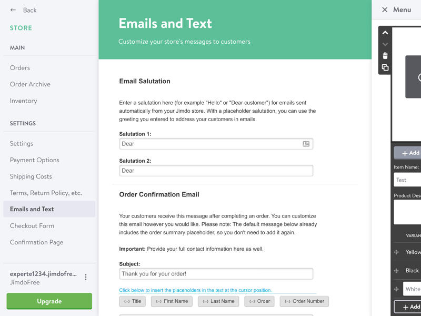Open Payment Options settings
Image resolution: width=421 pixels, height=316 pixels.
[x=35, y=160]
